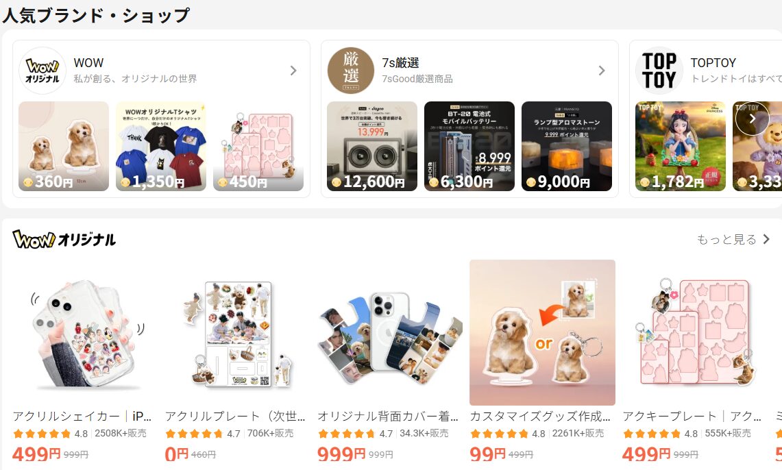Open the アクリルシェイカー phone case product

[85, 332]
